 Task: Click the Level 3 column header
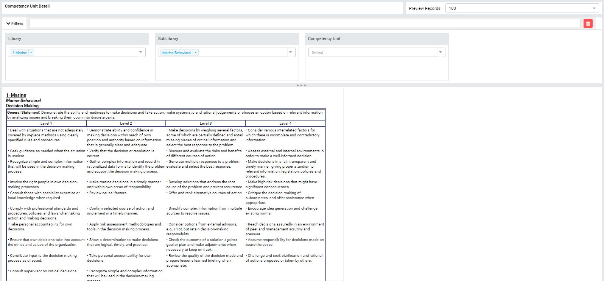[205, 124]
